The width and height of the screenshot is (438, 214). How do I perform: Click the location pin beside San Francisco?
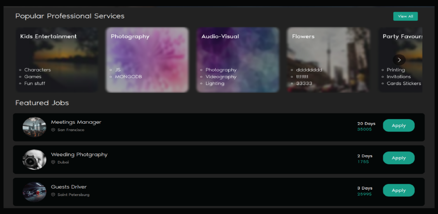pos(53,130)
